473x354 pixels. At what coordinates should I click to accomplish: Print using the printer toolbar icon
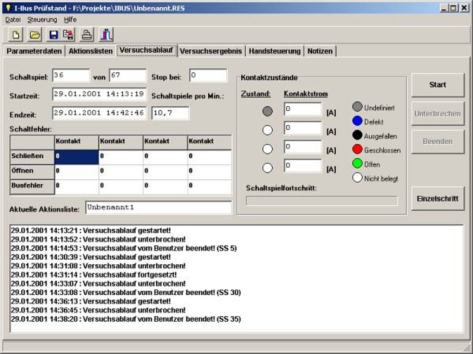(x=87, y=35)
